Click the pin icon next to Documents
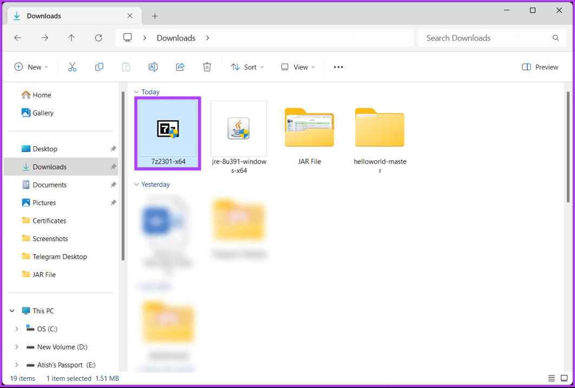The height and width of the screenshot is (388, 575). click(x=113, y=185)
